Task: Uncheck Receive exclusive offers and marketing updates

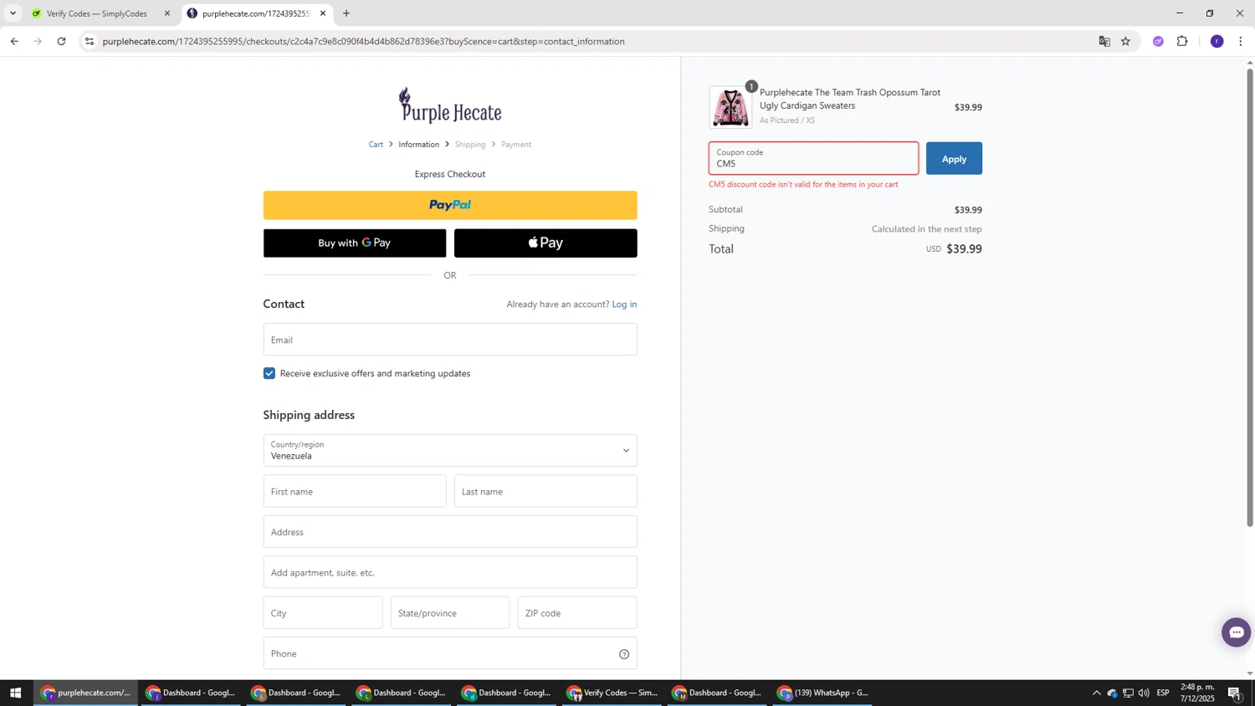Action: point(269,374)
